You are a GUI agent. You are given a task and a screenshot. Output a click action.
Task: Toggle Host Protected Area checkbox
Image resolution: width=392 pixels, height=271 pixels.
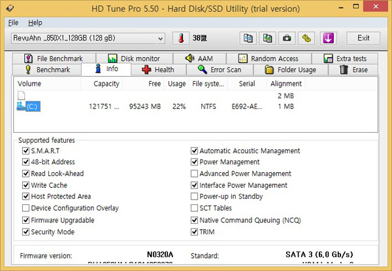click(x=25, y=196)
